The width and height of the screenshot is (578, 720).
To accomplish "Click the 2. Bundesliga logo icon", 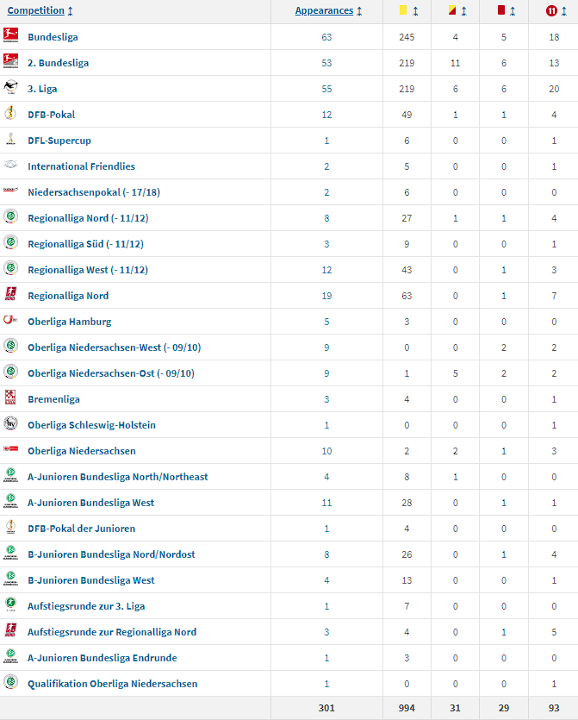I will 10,61.
